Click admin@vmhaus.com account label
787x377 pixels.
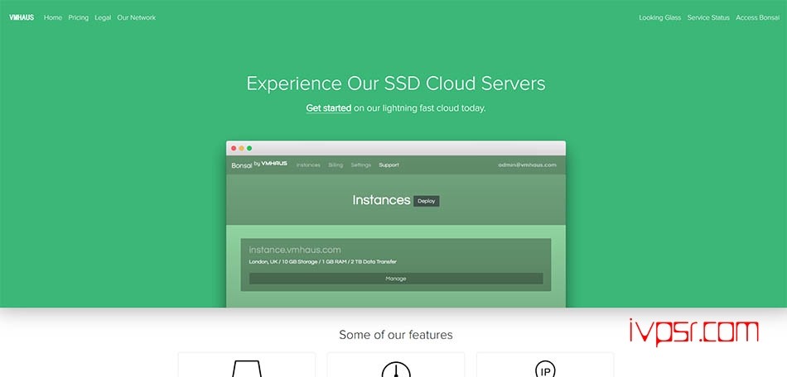click(x=527, y=165)
